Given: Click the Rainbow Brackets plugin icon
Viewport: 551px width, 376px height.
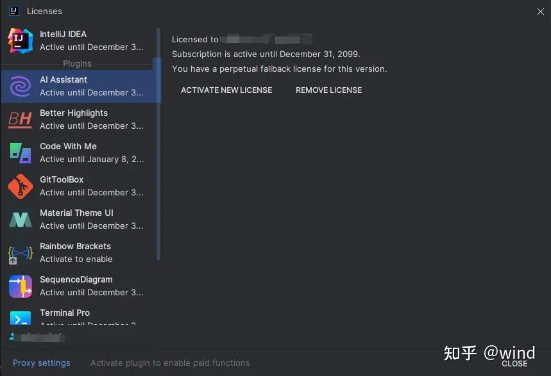Looking at the screenshot, I should [20, 253].
